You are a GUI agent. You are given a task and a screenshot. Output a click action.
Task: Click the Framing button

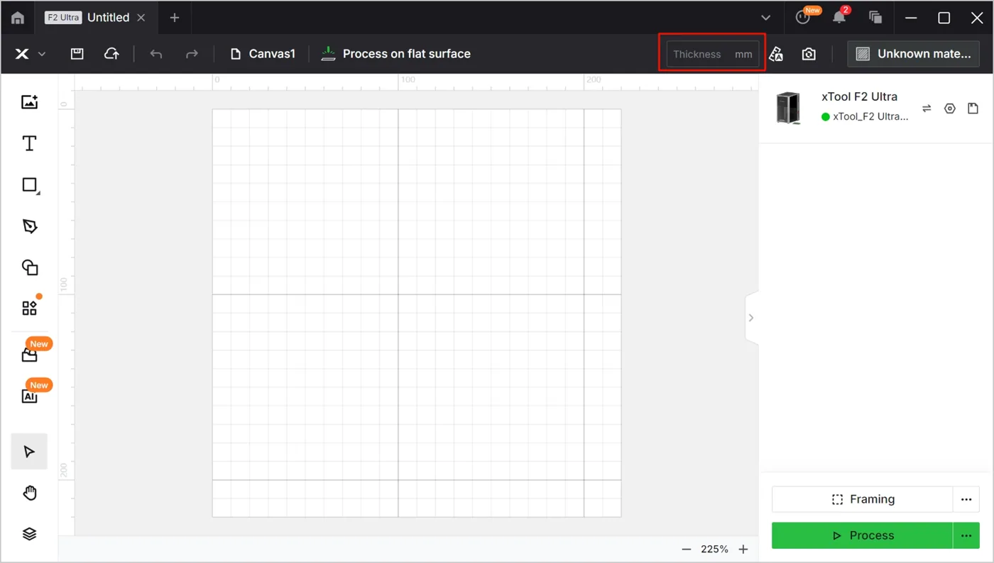point(862,499)
